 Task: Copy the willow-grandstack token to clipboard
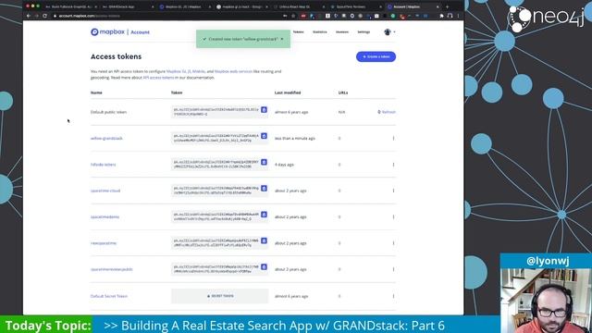tap(264, 136)
